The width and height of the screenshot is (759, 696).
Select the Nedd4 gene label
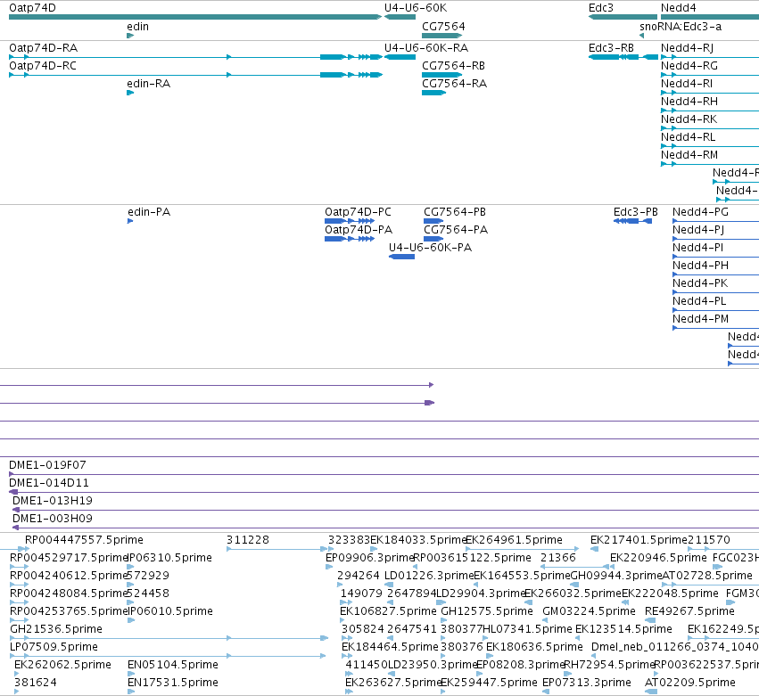pyautogui.click(x=678, y=8)
